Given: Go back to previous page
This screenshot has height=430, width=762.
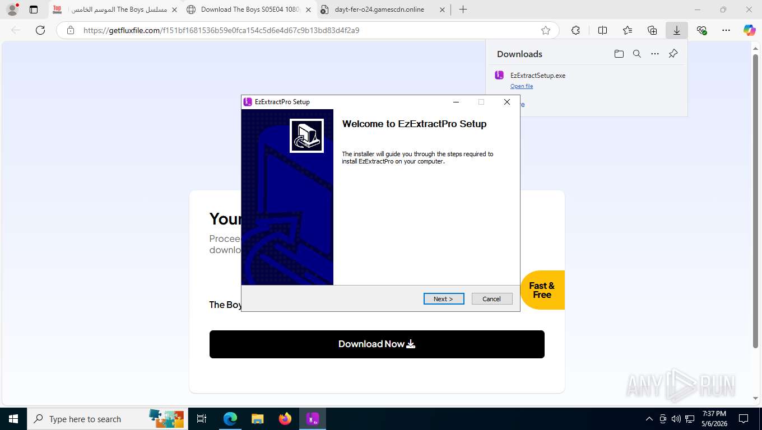Looking at the screenshot, I should tap(16, 30).
